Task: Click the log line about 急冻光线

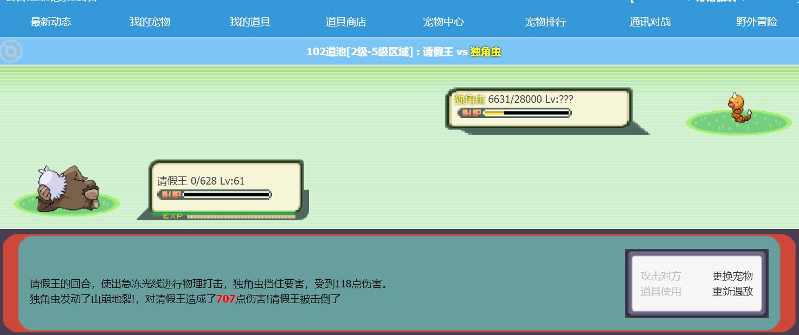Action: (x=210, y=284)
